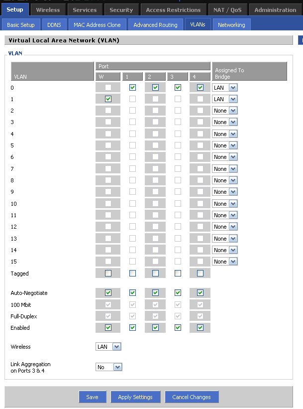Open the Wireless LAN dropdown

tap(108, 347)
